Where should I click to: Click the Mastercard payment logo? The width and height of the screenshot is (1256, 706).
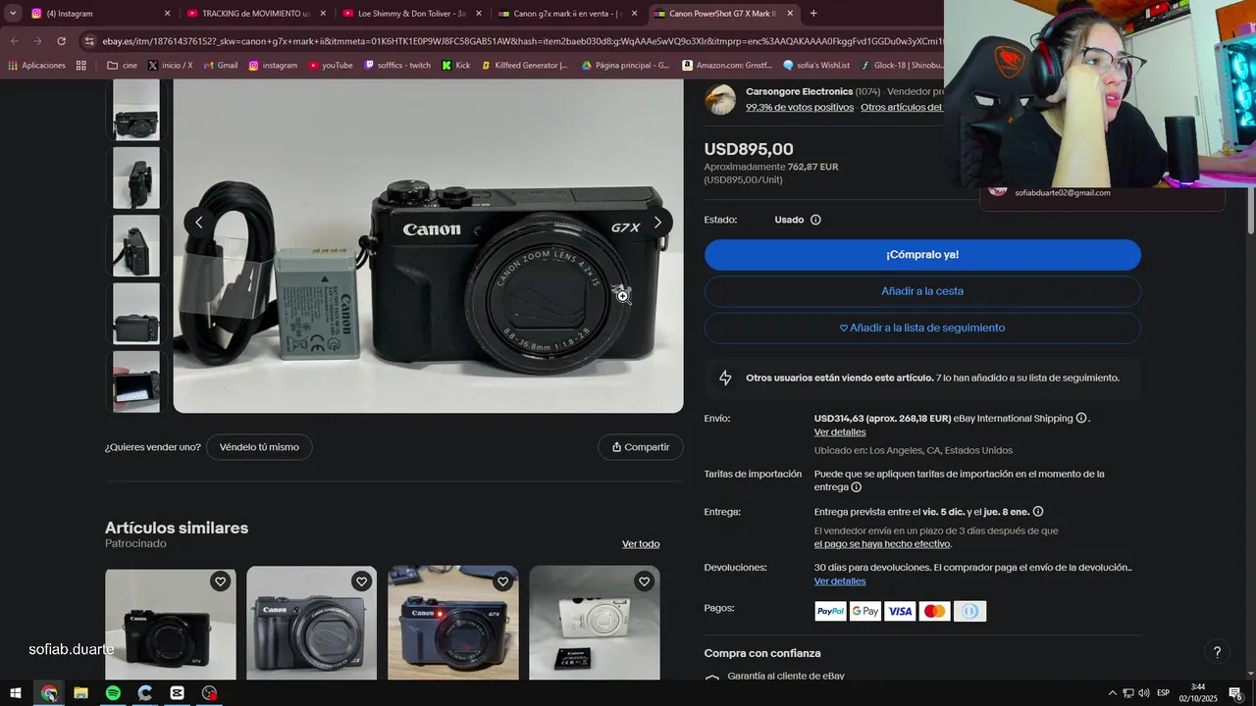coord(935,611)
